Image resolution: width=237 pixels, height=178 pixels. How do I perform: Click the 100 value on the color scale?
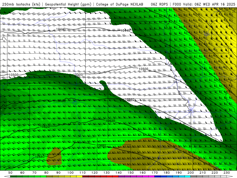click(x=71, y=173)
